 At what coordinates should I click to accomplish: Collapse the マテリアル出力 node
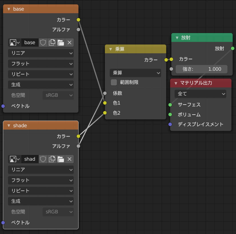click(x=176, y=83)
